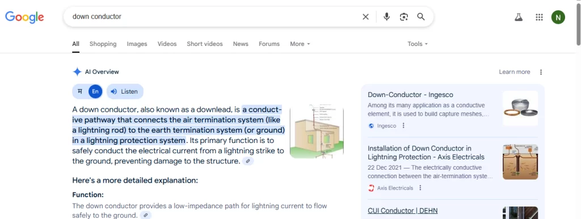Click the AI Overview sparkle icon

[x=77, y=72]
